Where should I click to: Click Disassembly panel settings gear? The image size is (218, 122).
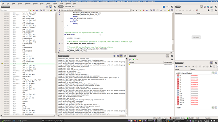(55, 10)
